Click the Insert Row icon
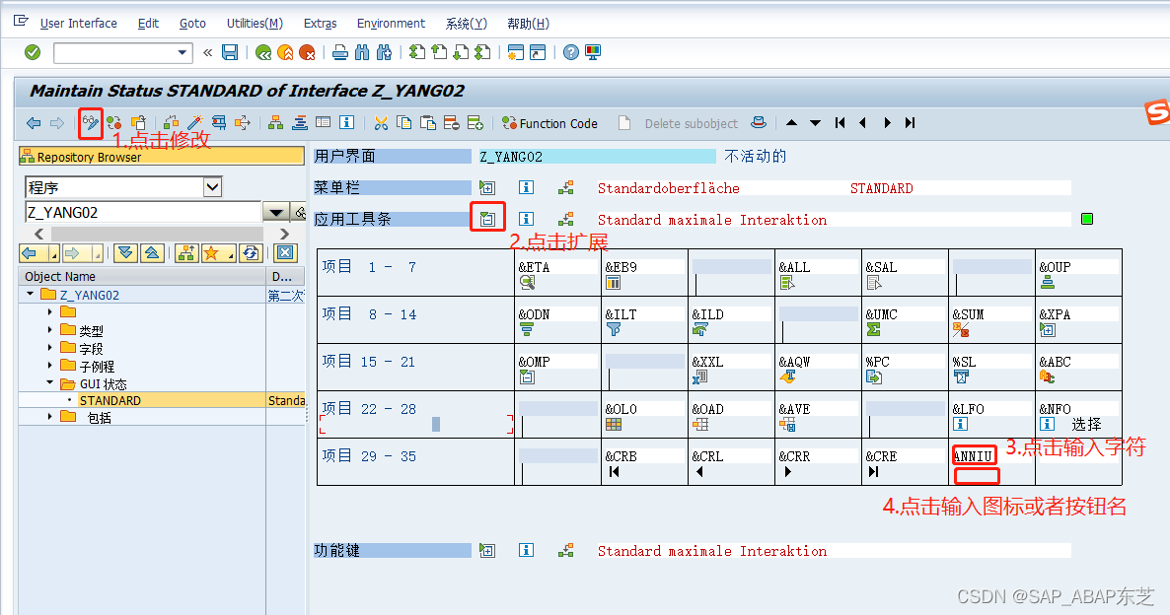The height and width of the screenshot is (615, 1170). (x=475, y=123)
